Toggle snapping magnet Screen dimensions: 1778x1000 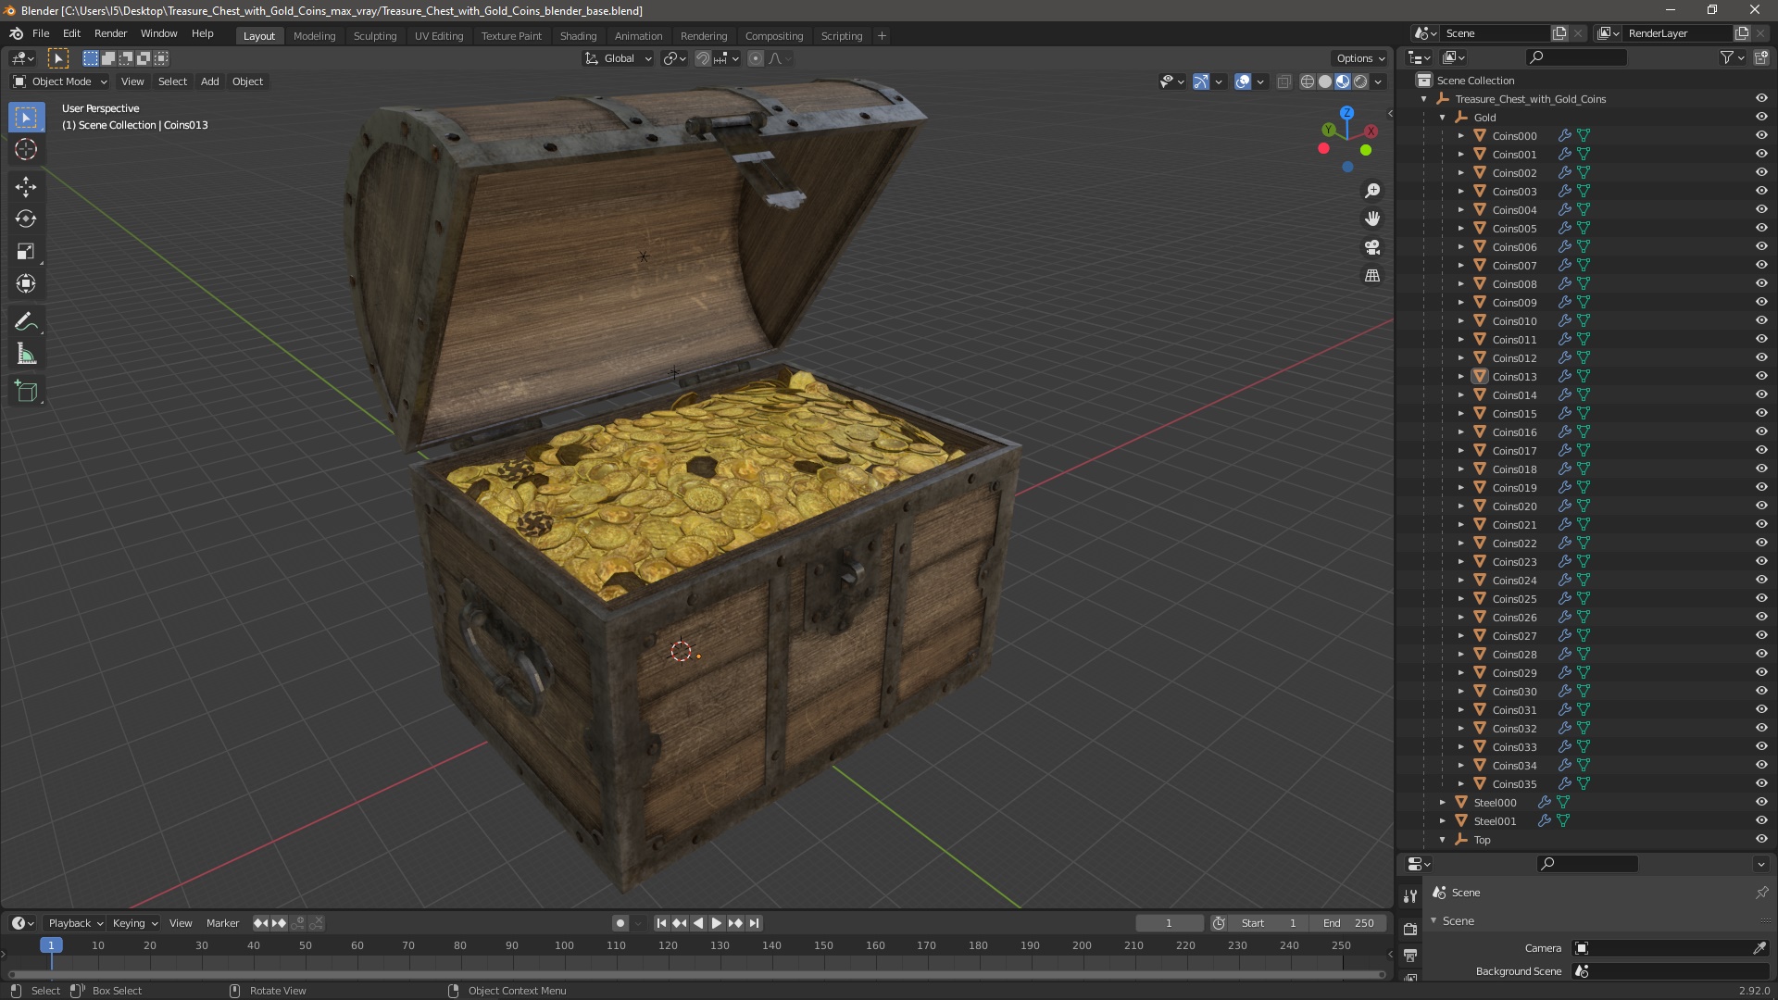703,58
